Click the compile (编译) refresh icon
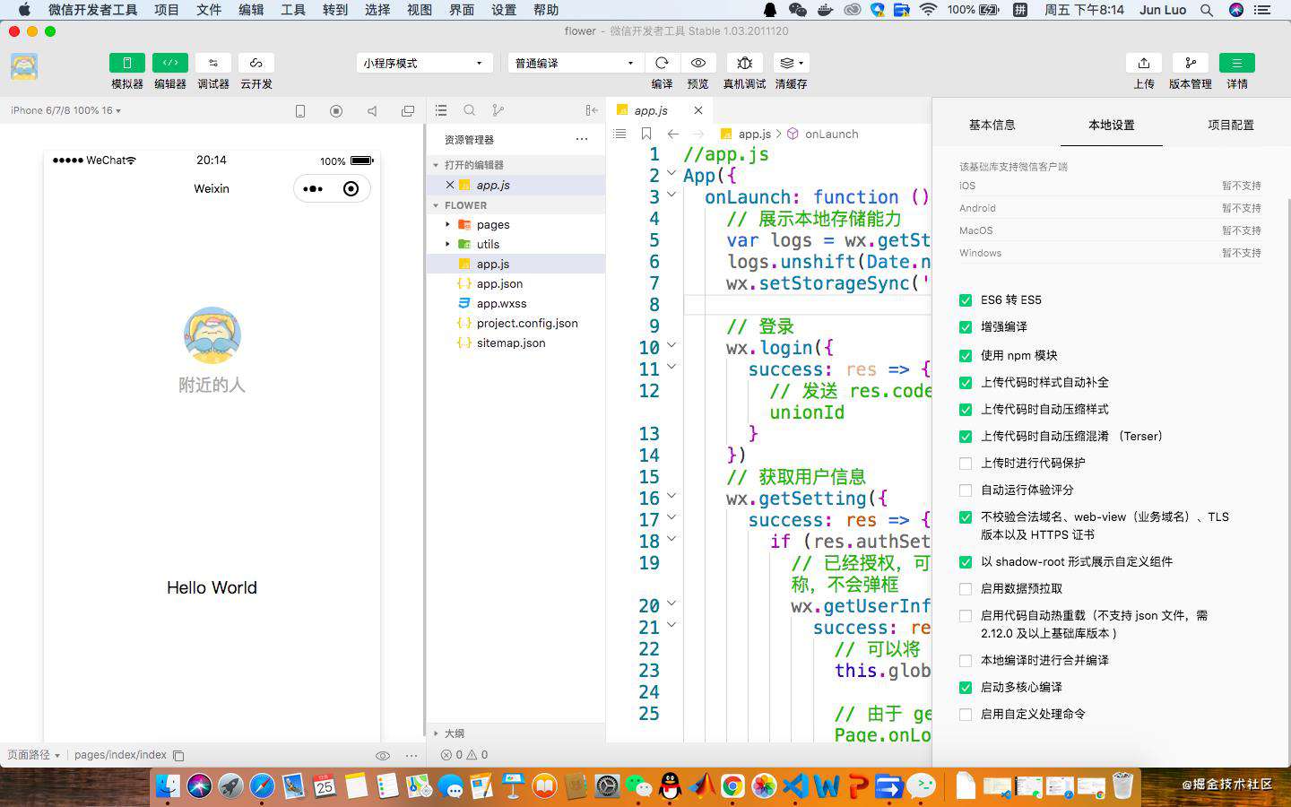1291x807 pixels. coord(662,63)
